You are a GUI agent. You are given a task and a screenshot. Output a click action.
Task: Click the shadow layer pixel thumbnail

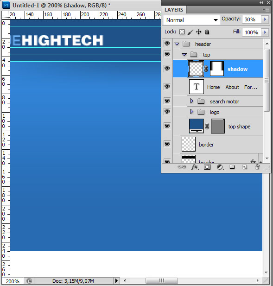point(196,69)
